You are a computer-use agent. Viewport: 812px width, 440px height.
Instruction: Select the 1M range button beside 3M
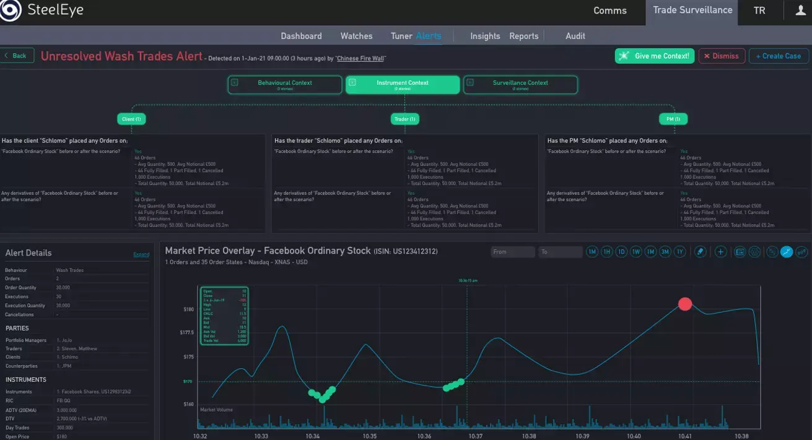tap(650, 252)
